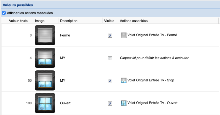Open Volet Original Entrée Tv - Stop action
The image size is (220, 115).
[x=151, y=80]
